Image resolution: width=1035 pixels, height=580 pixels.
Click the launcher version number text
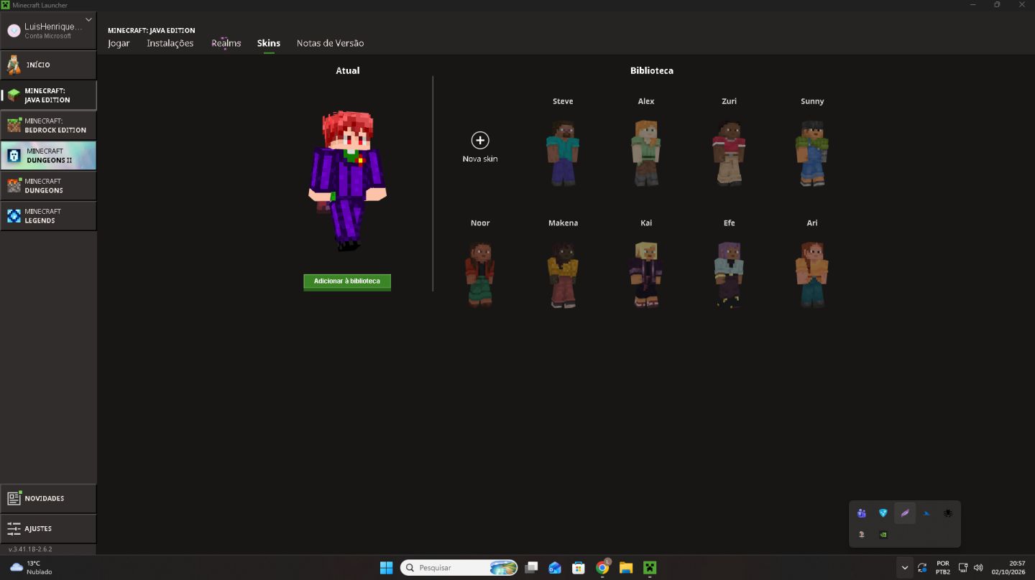tap(30, 549)
